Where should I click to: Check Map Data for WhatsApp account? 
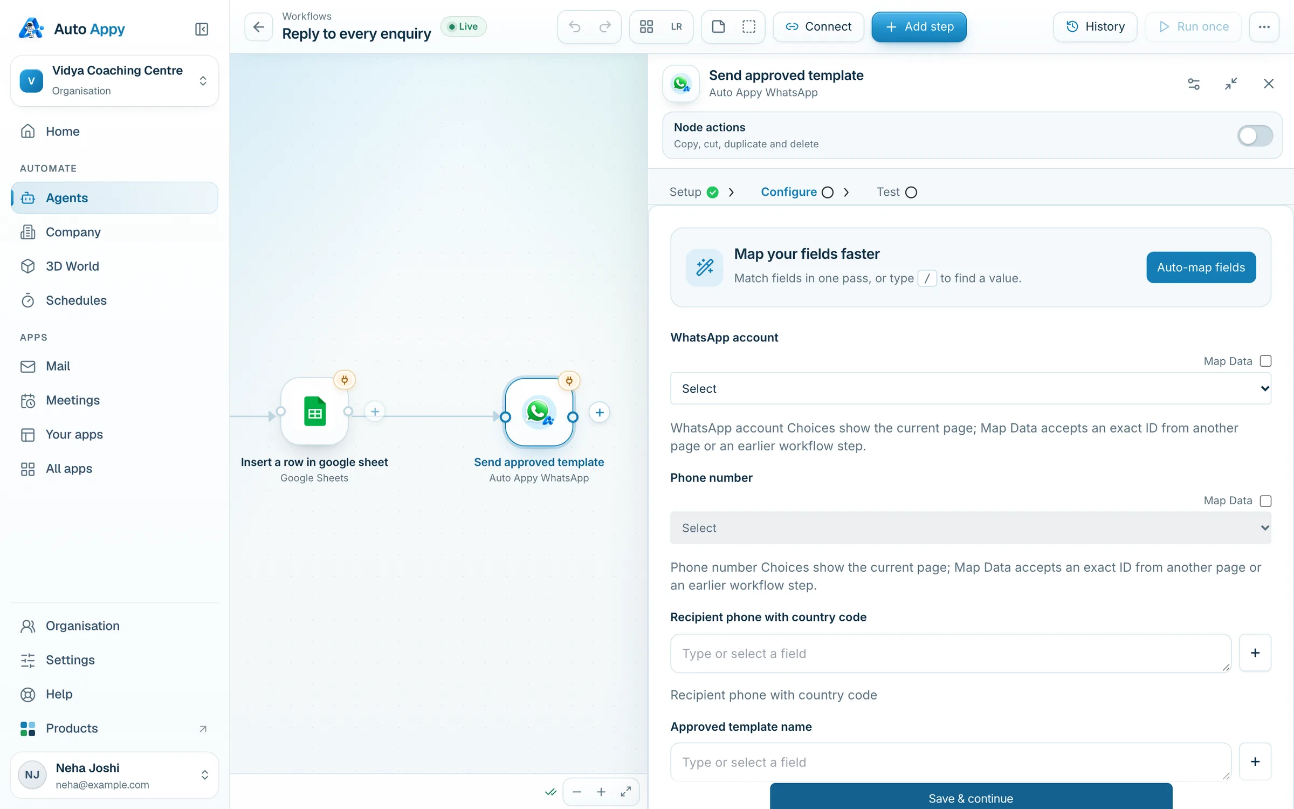(x=1265, y=361)
